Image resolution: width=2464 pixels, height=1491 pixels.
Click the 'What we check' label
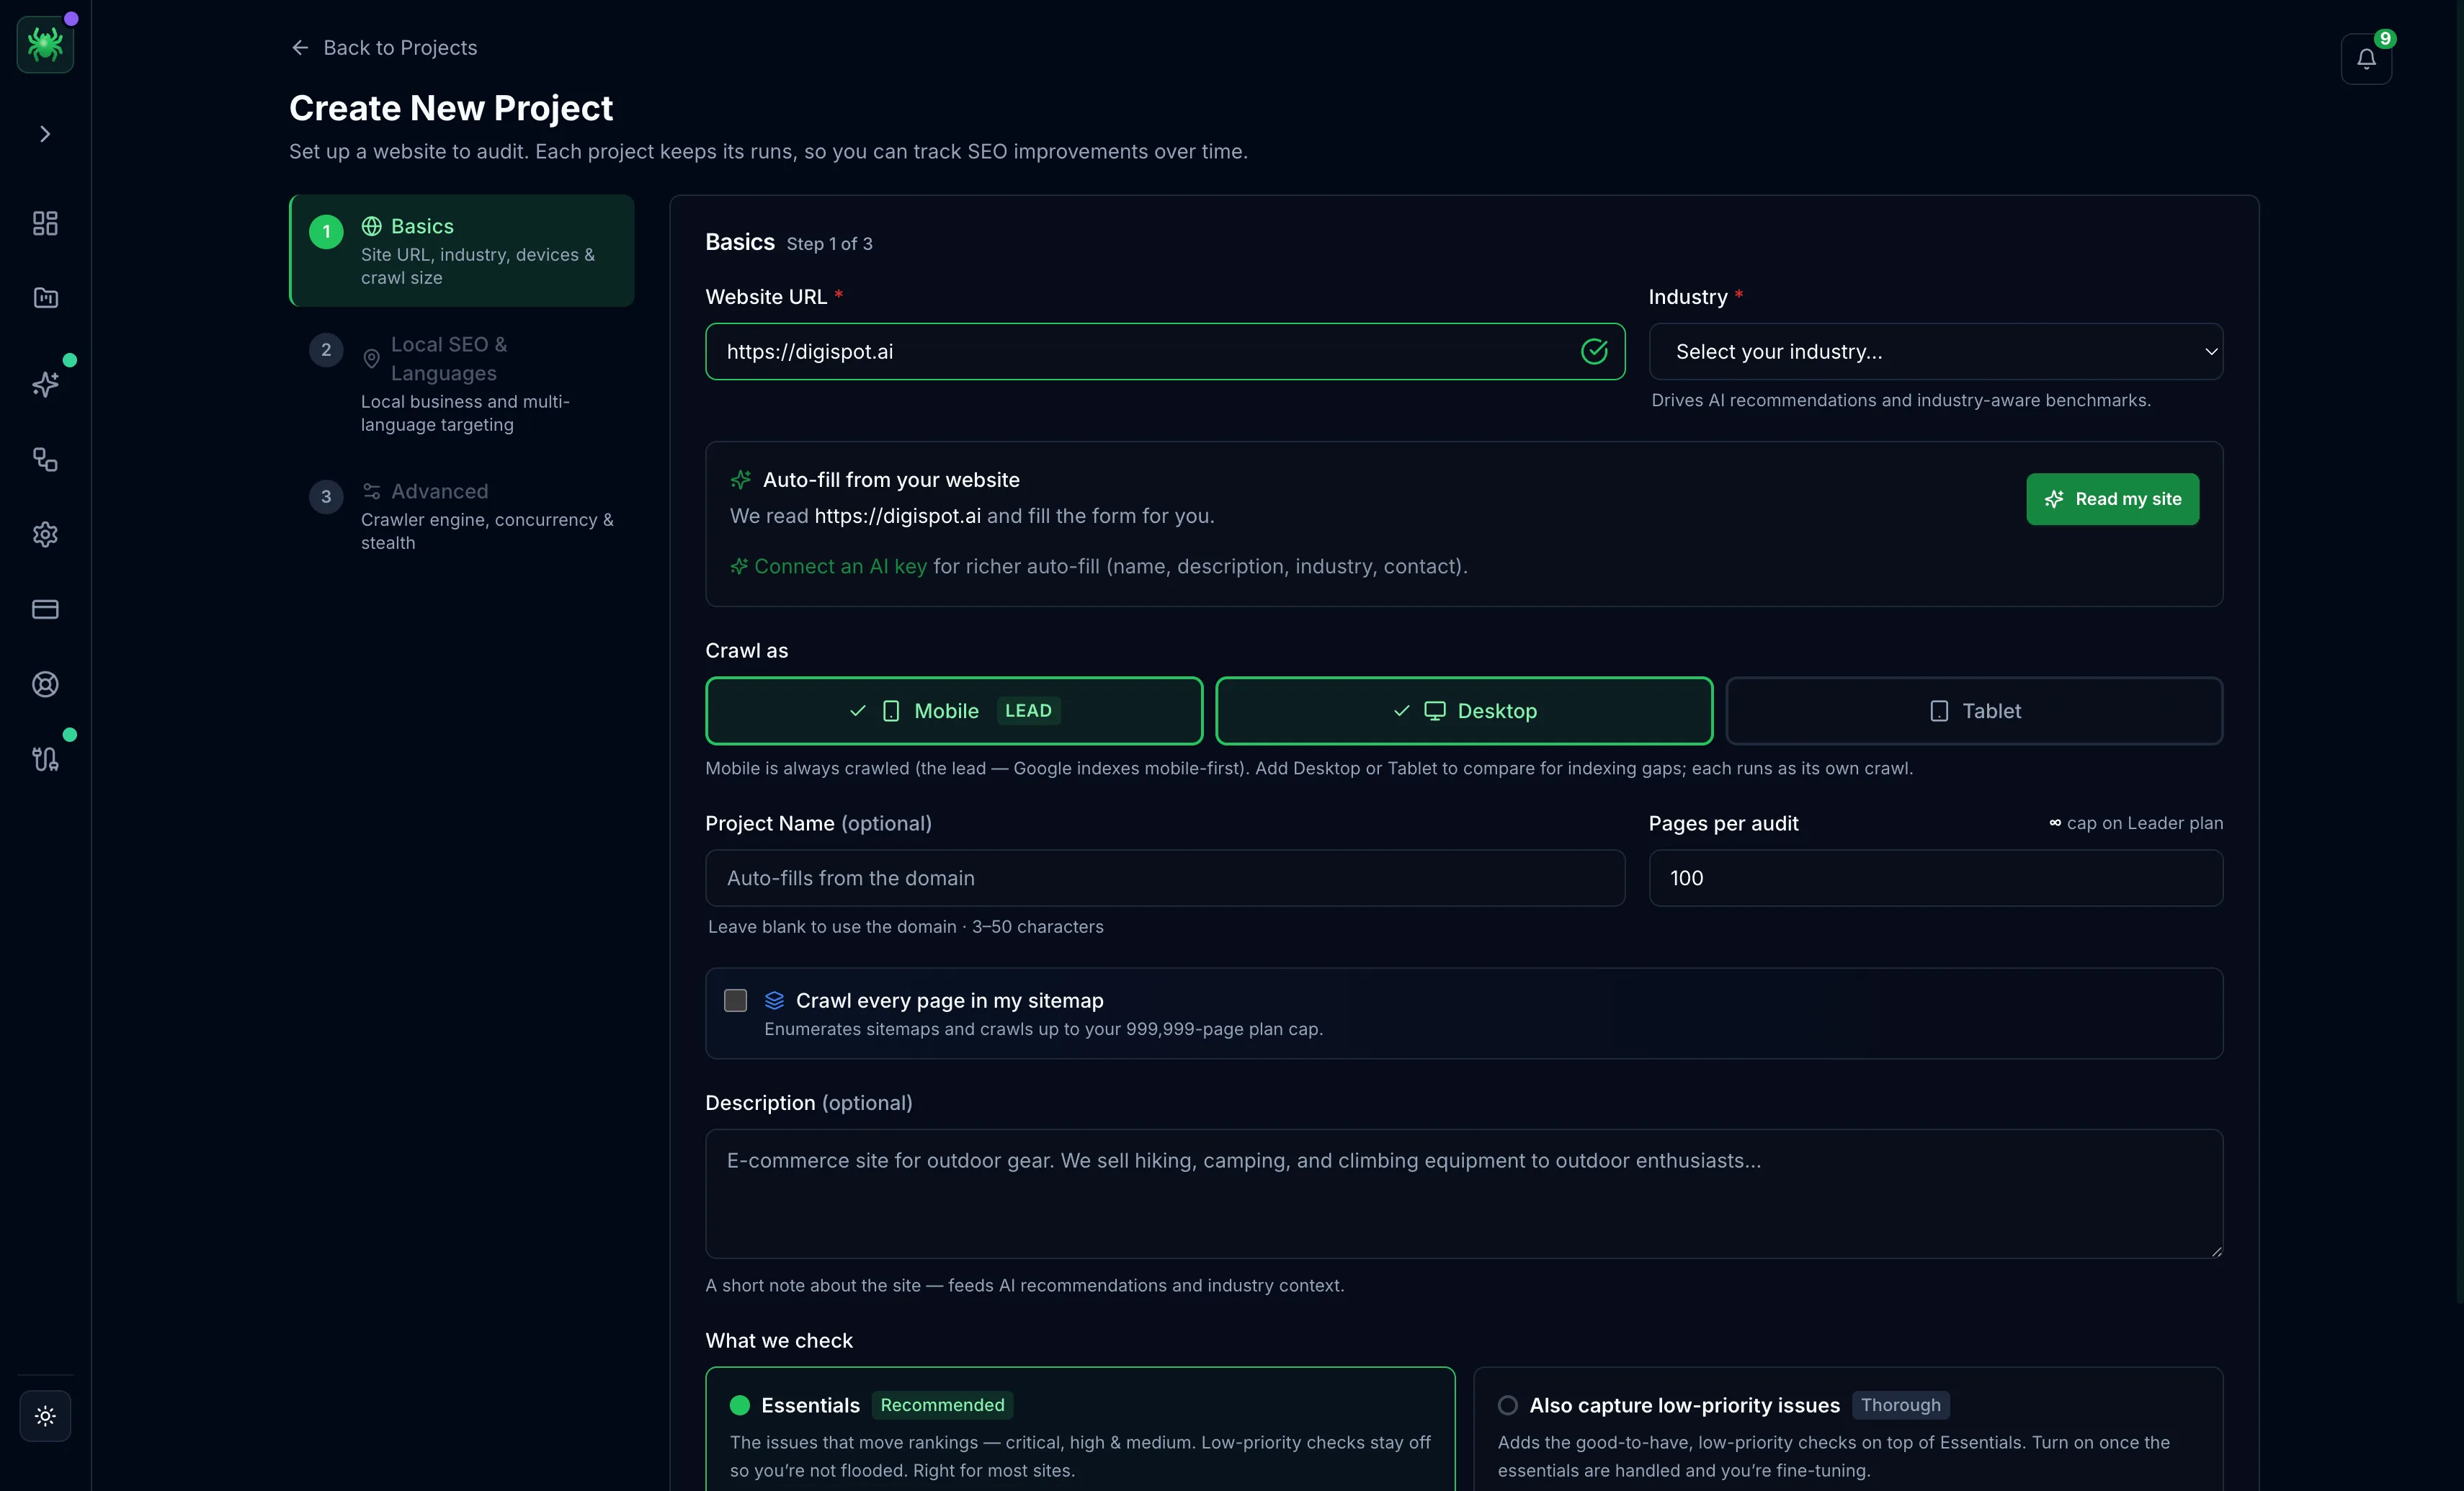point(779,1341)
